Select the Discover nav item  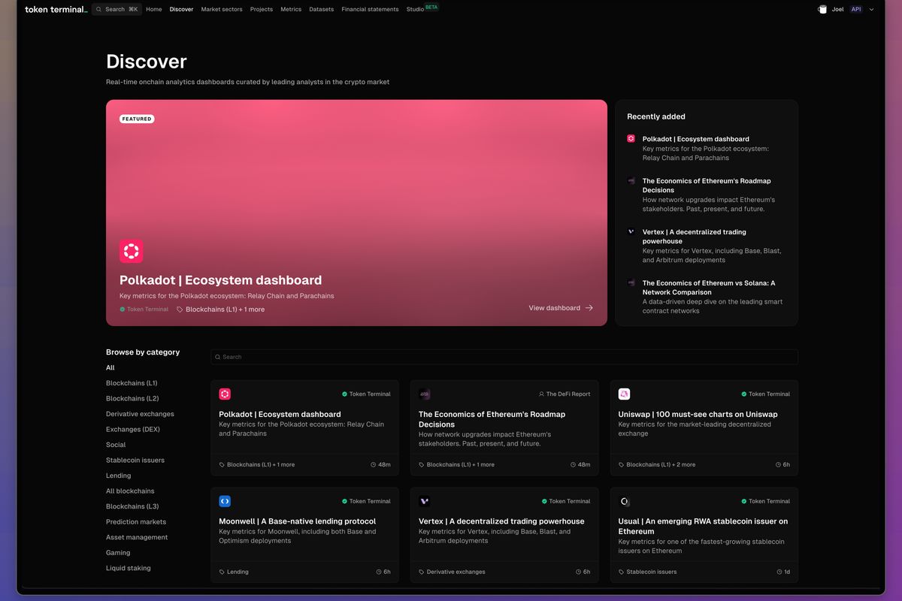(x=181, y=10)
